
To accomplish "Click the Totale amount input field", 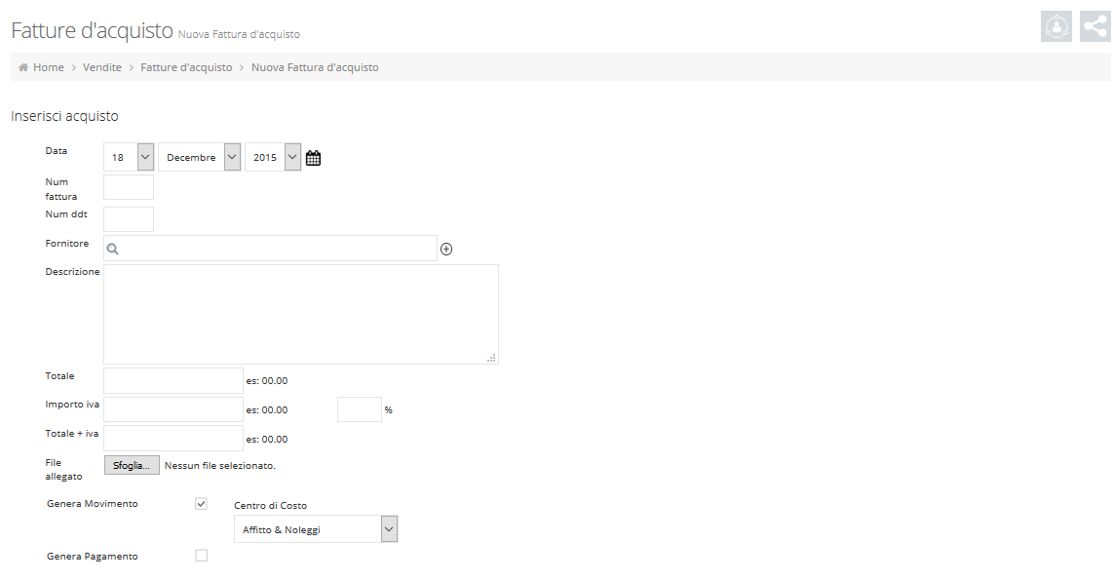I will pyautogui.click(x=173, y=381).
